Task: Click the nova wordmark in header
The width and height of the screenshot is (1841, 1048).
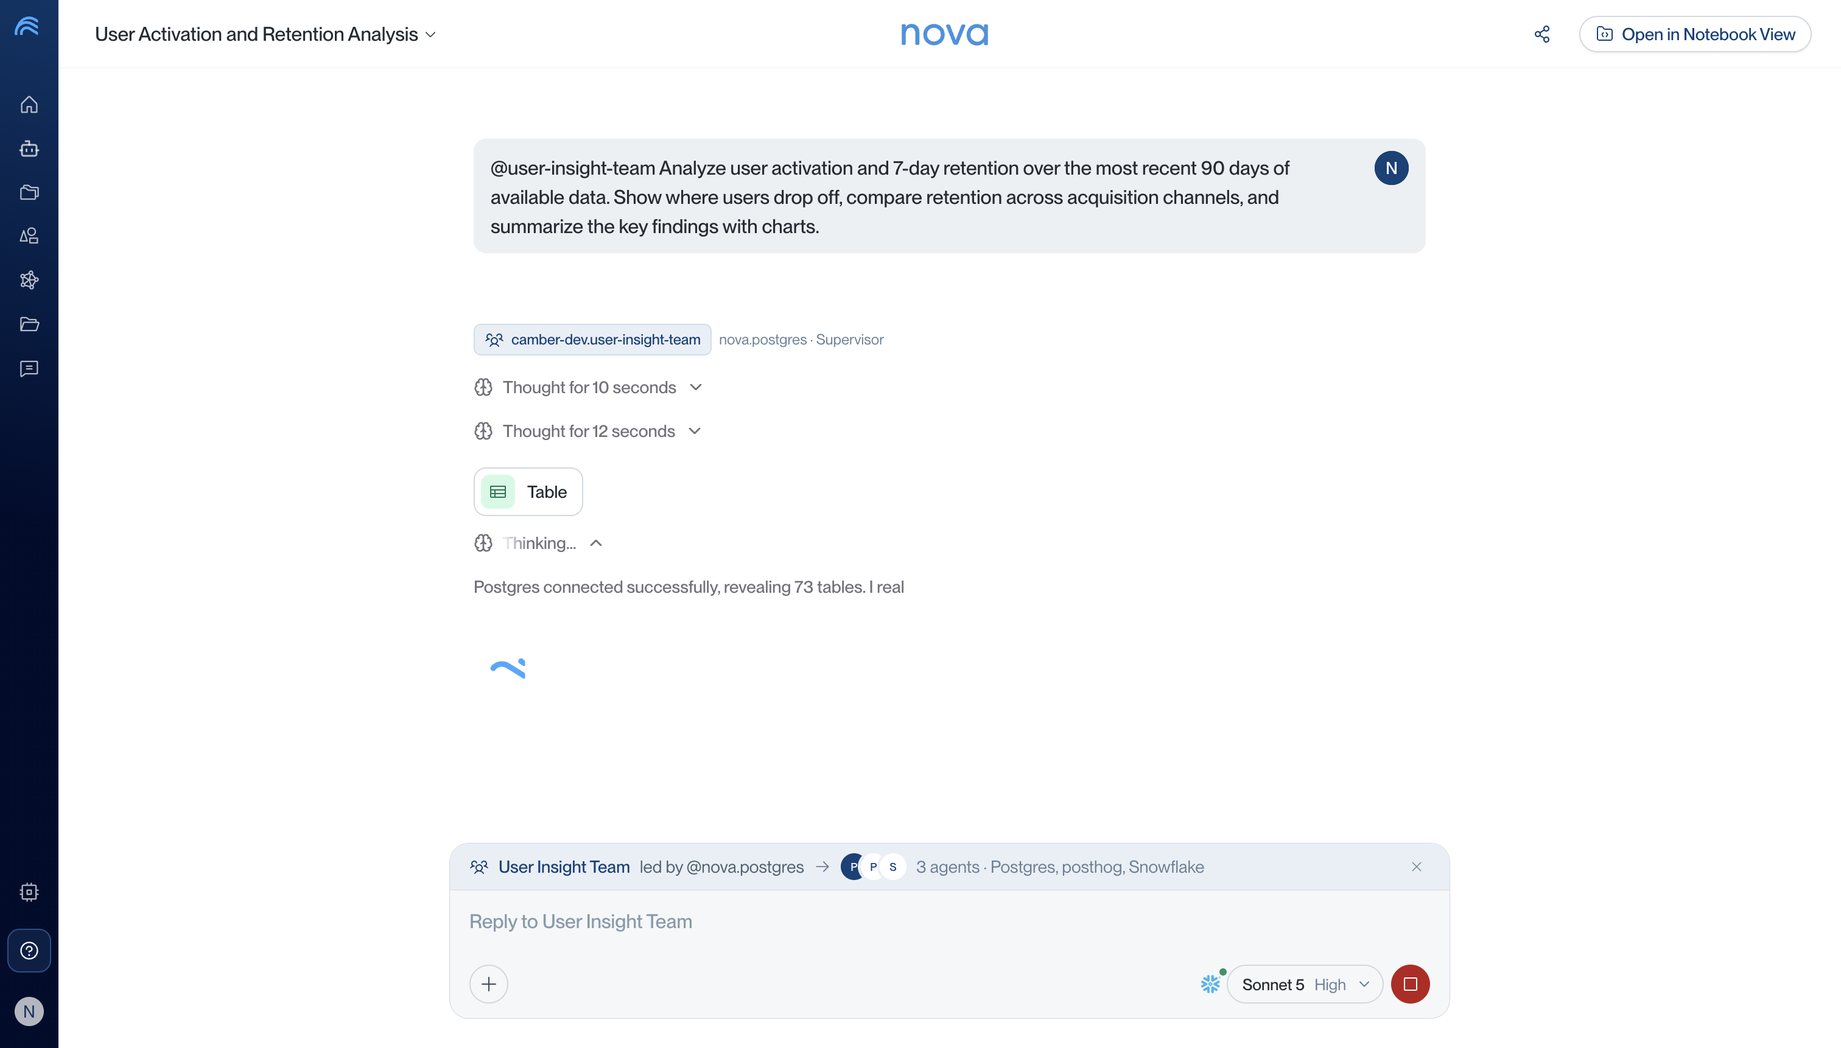Action: tap(944, 34)
